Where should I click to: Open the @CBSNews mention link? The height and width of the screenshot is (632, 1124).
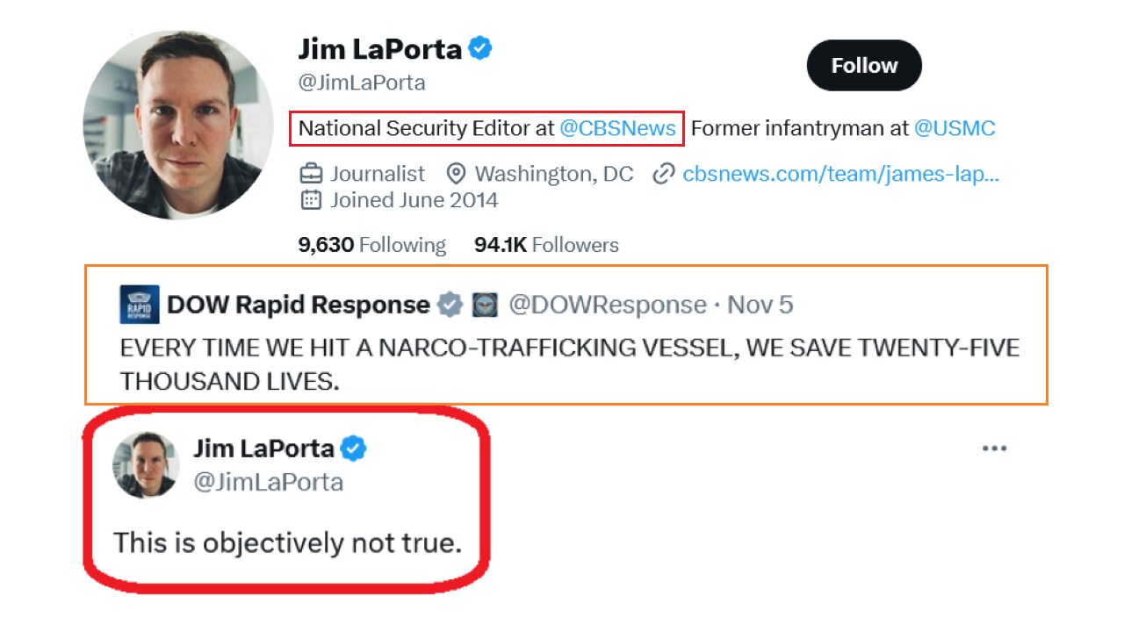pyautogui.click(x=617, y=128)
